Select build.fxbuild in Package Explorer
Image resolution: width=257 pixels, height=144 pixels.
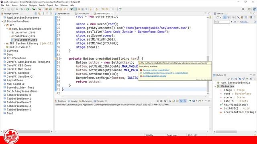pyautogui.click(x=20, y=47)
